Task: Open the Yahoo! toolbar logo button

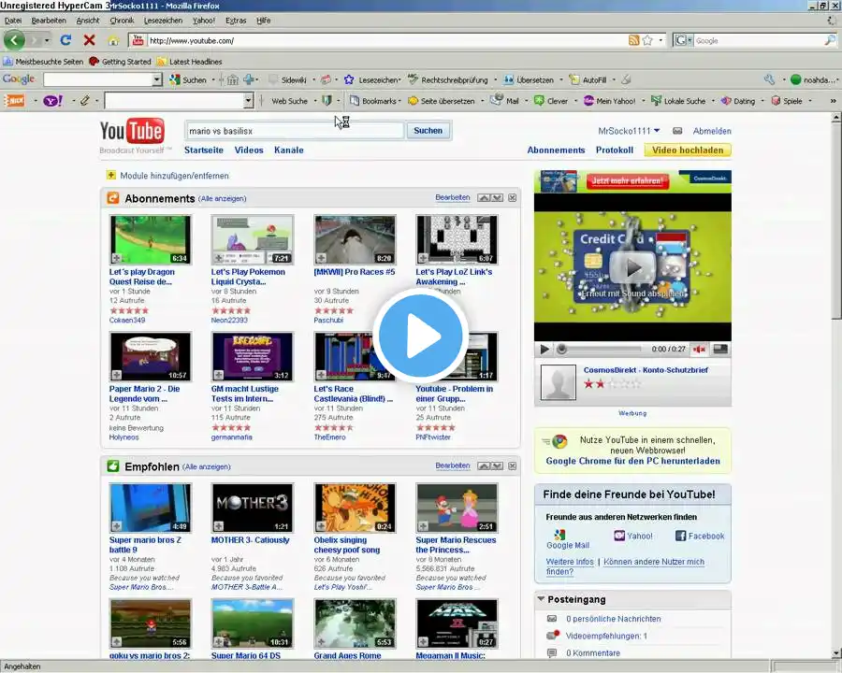Action: click(x=52, y=101)
